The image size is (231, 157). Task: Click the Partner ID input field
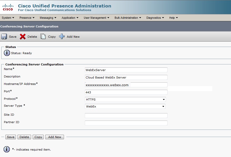126,123
